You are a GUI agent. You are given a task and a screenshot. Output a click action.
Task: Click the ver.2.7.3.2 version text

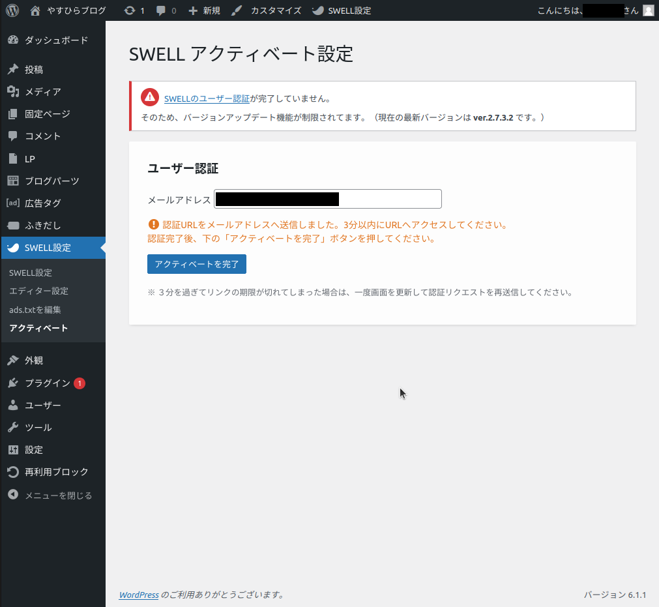(493, 118)
